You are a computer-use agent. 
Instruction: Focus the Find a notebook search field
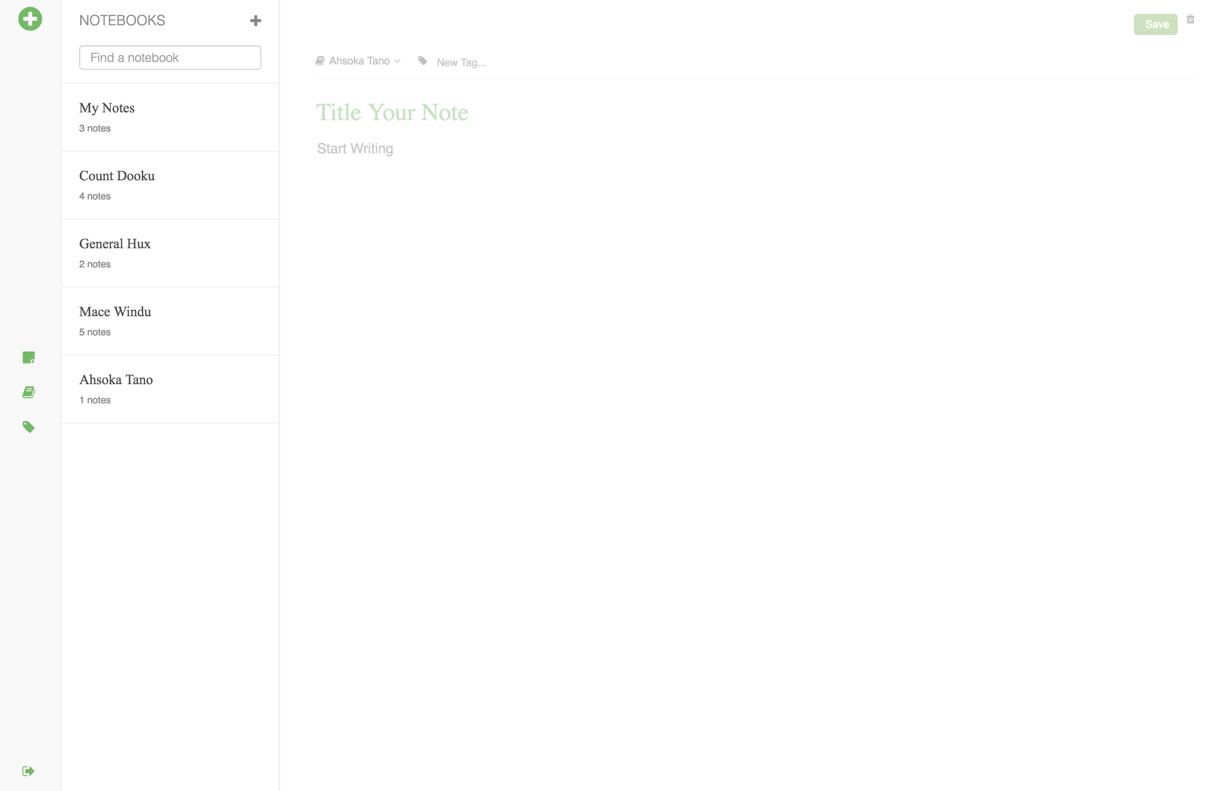pos(170,57)
